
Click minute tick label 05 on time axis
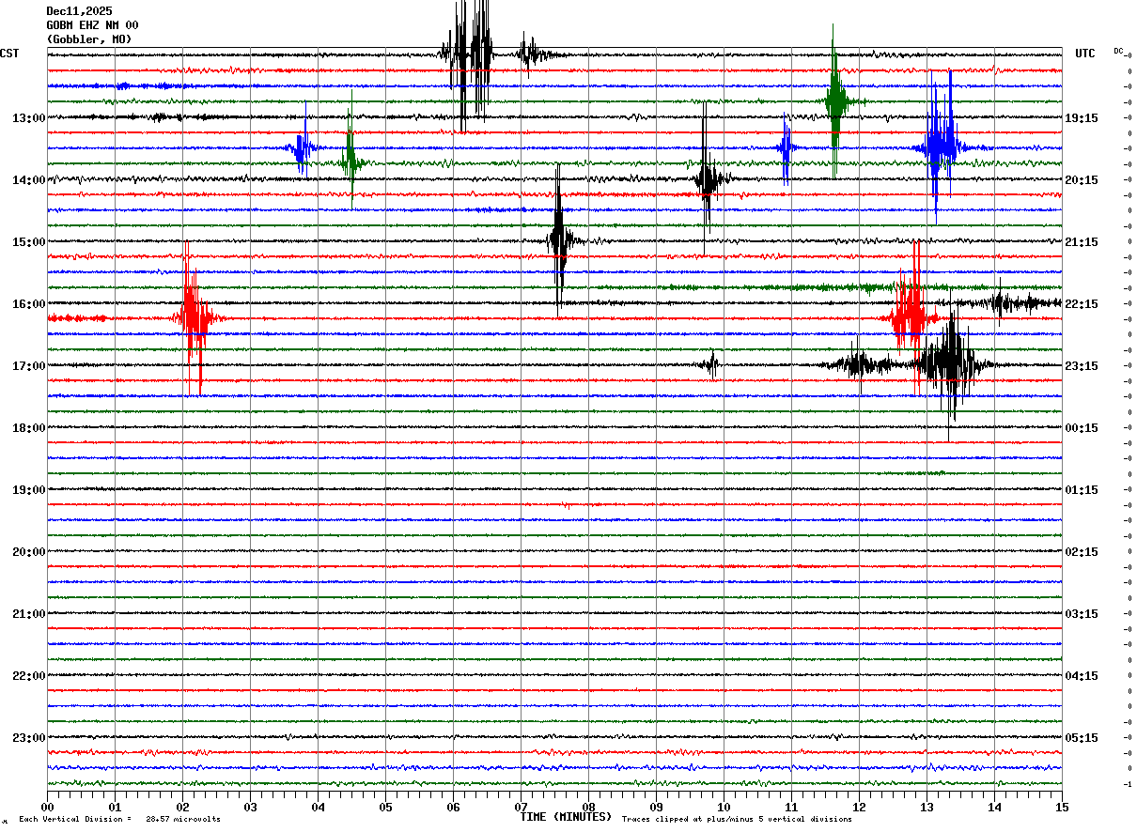click(385, 807)
